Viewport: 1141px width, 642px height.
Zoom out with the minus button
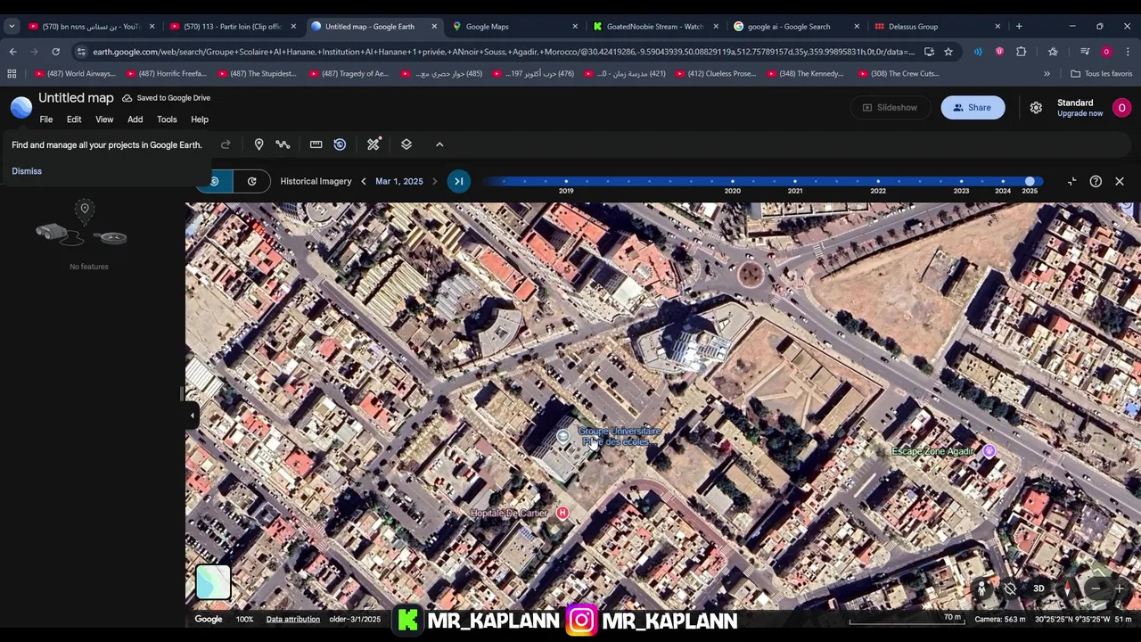point(1096,588)
